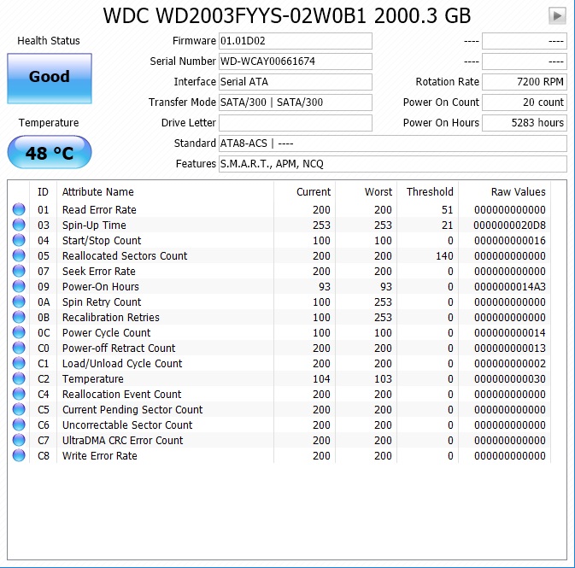The height and width of the screenshot is (568, 575).
Task: Select the Spin-Up Time attribute name
Action: click(94, 225)
